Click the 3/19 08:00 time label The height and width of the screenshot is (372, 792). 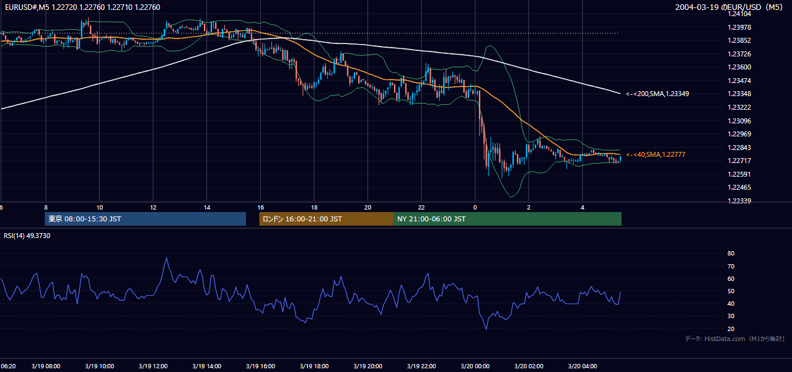46,366
